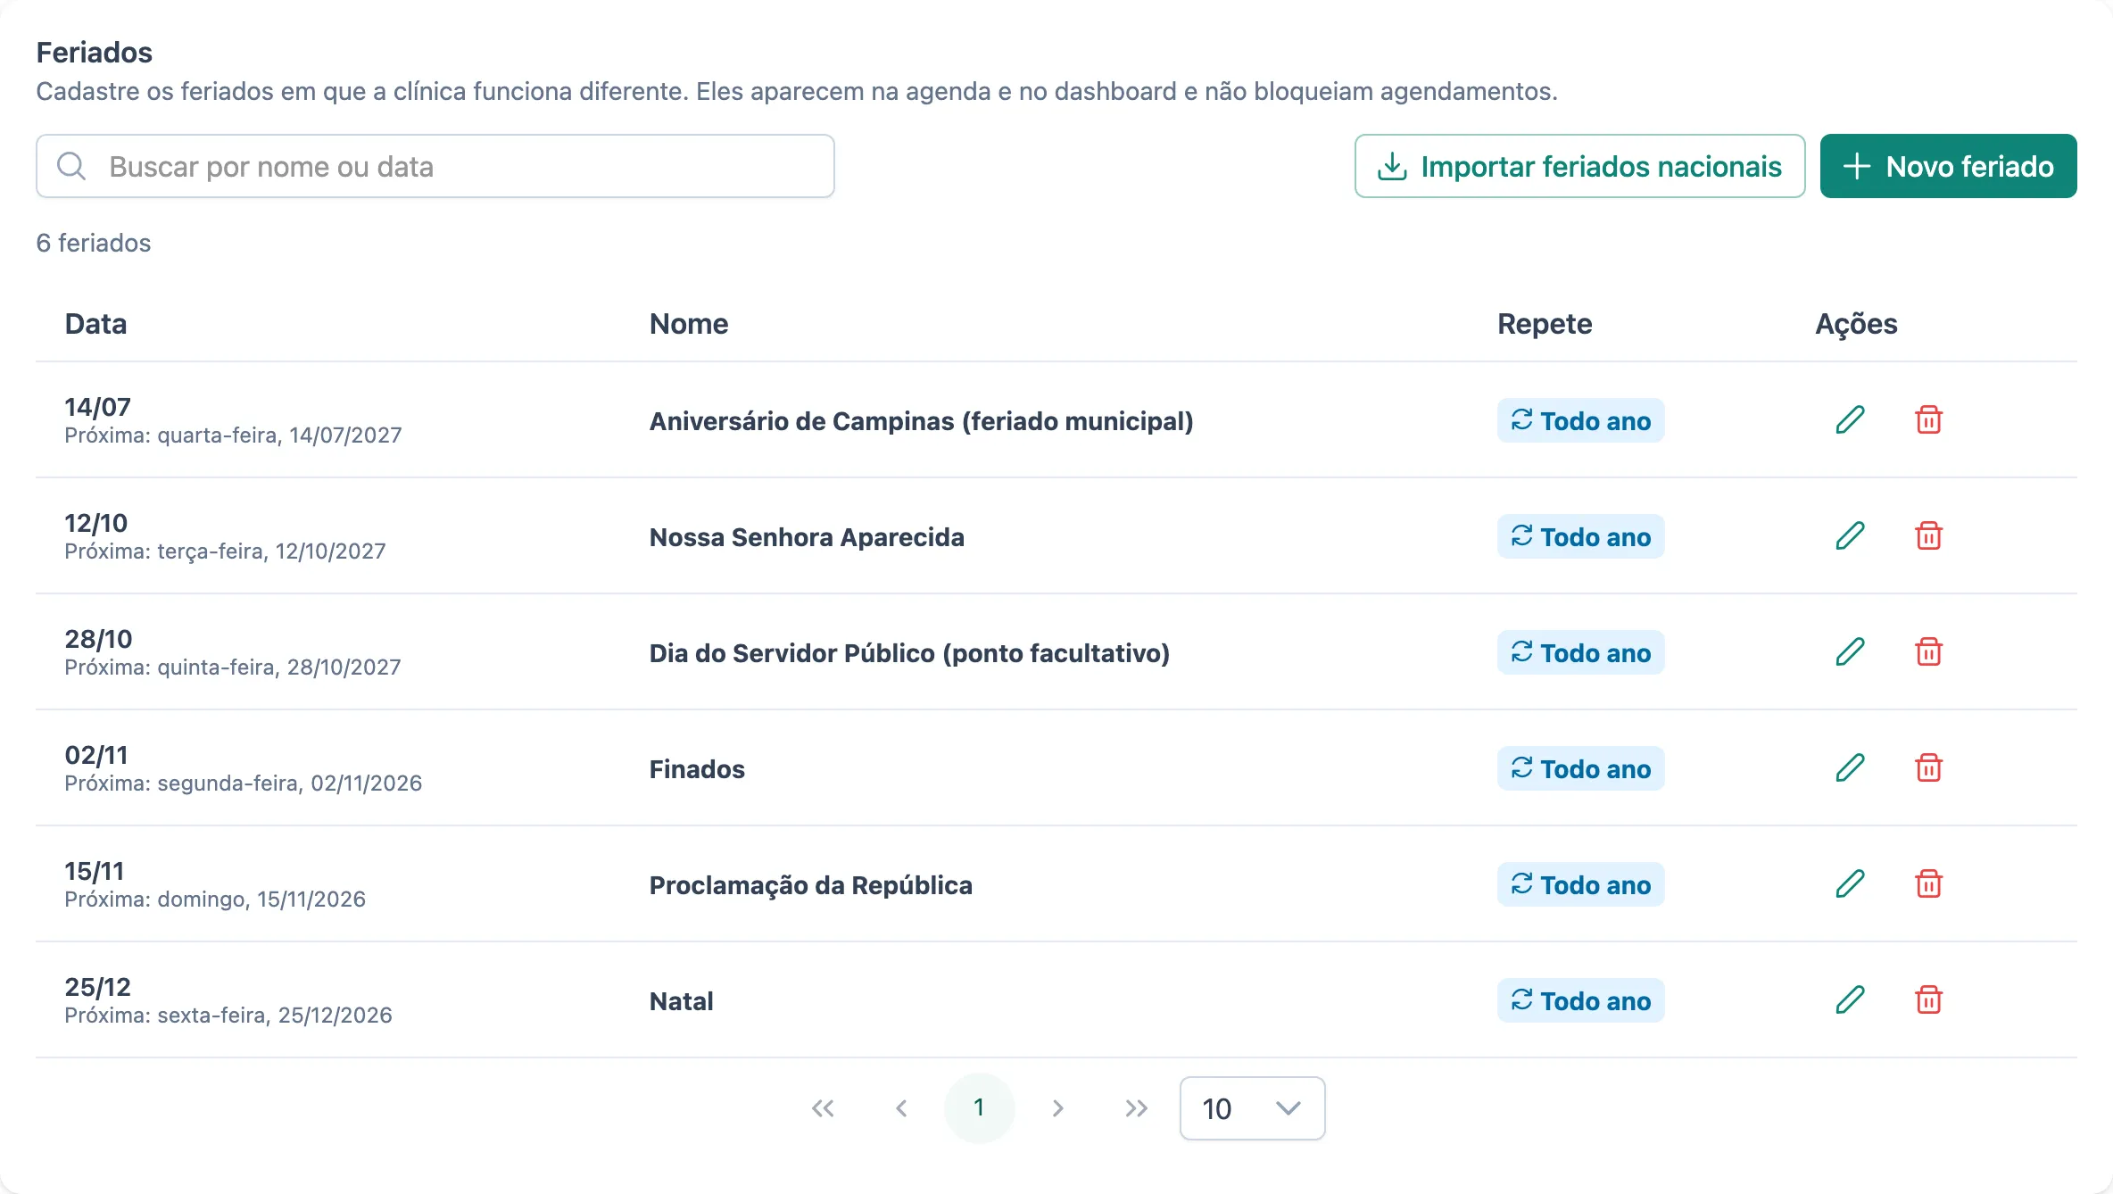
Task: Focus the Buscar por nome ou data field
Action: tap(435, 166)
